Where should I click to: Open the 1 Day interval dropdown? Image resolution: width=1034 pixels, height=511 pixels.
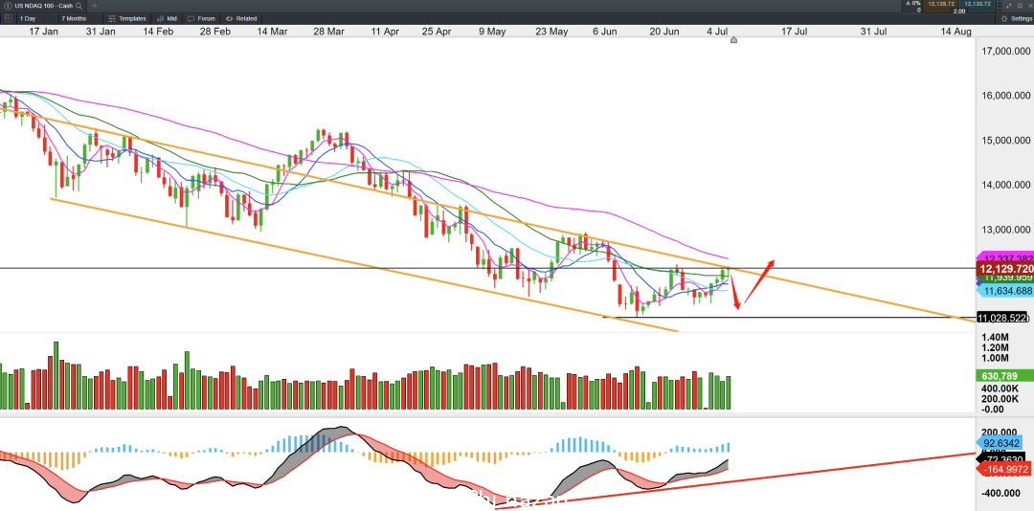pos(37,18)
